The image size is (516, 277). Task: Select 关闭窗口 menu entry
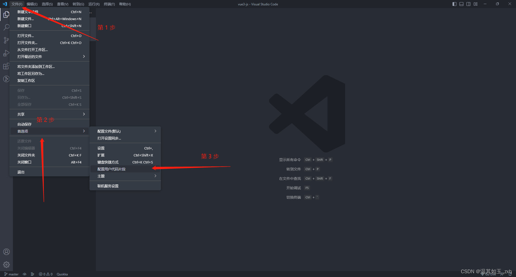[49, 162]
